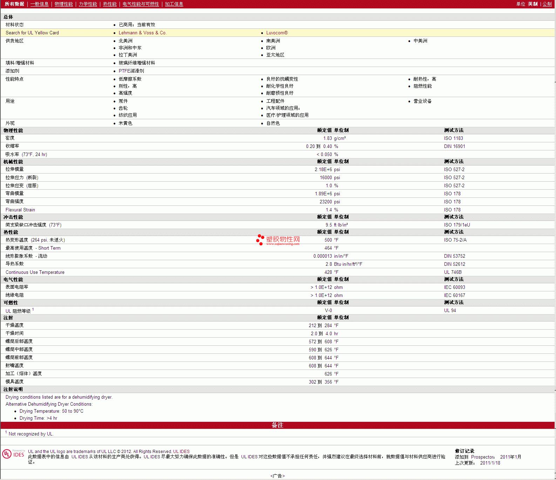Go to the 力学性能 tab
Screen dimensions: 556x480
click(x=88, y=4)
